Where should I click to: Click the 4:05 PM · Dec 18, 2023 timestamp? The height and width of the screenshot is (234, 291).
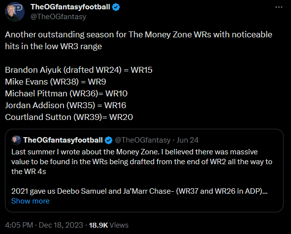(x=44, y=225)
